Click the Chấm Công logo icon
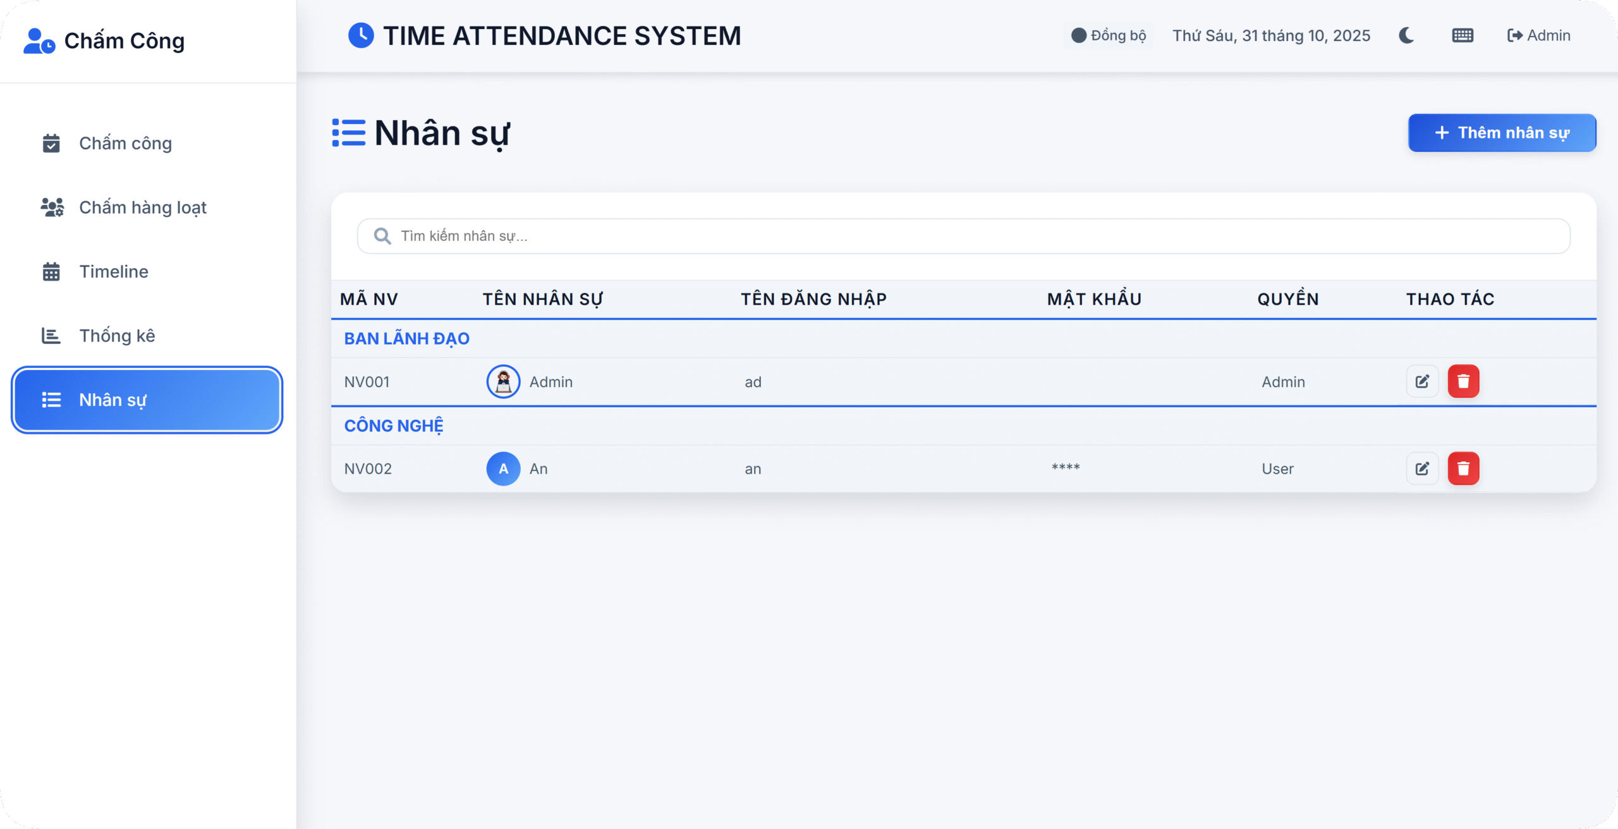 coord(39,41)
